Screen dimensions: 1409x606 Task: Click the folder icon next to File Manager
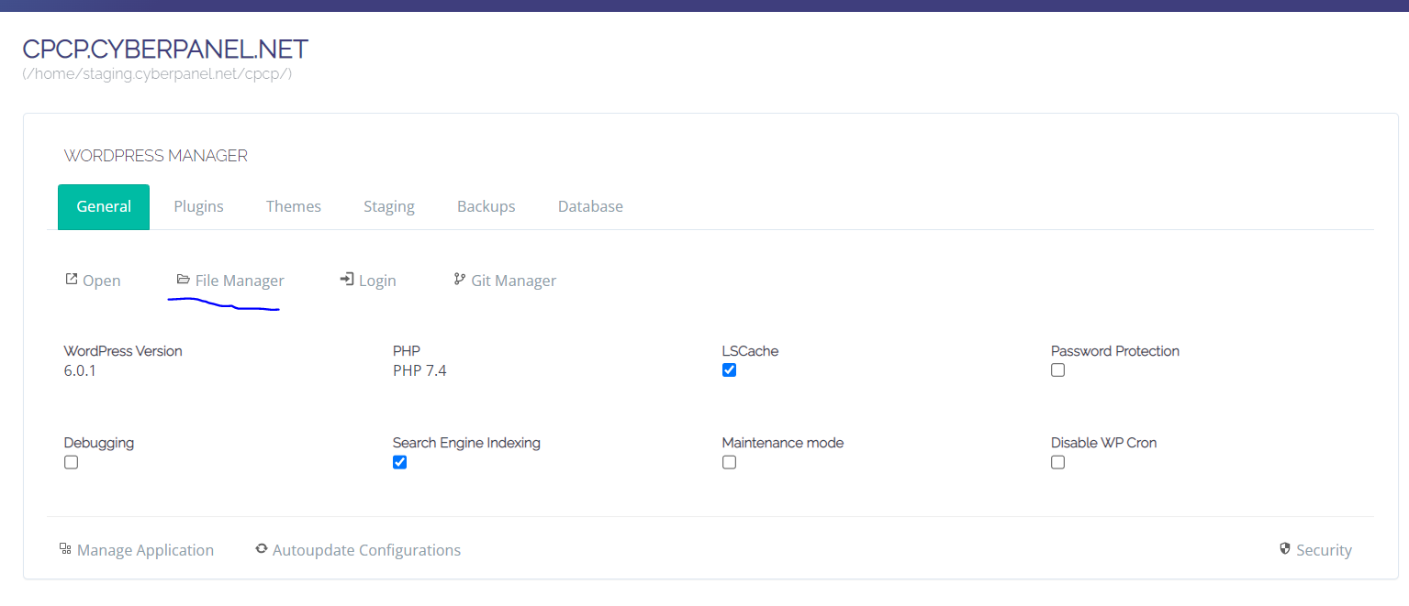pyautogui.click(x=183, y=279)
